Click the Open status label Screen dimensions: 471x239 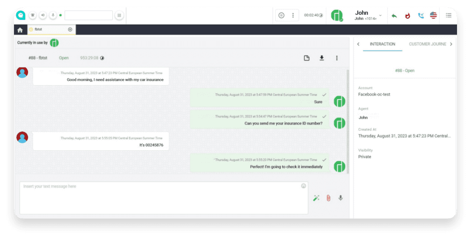64,58
